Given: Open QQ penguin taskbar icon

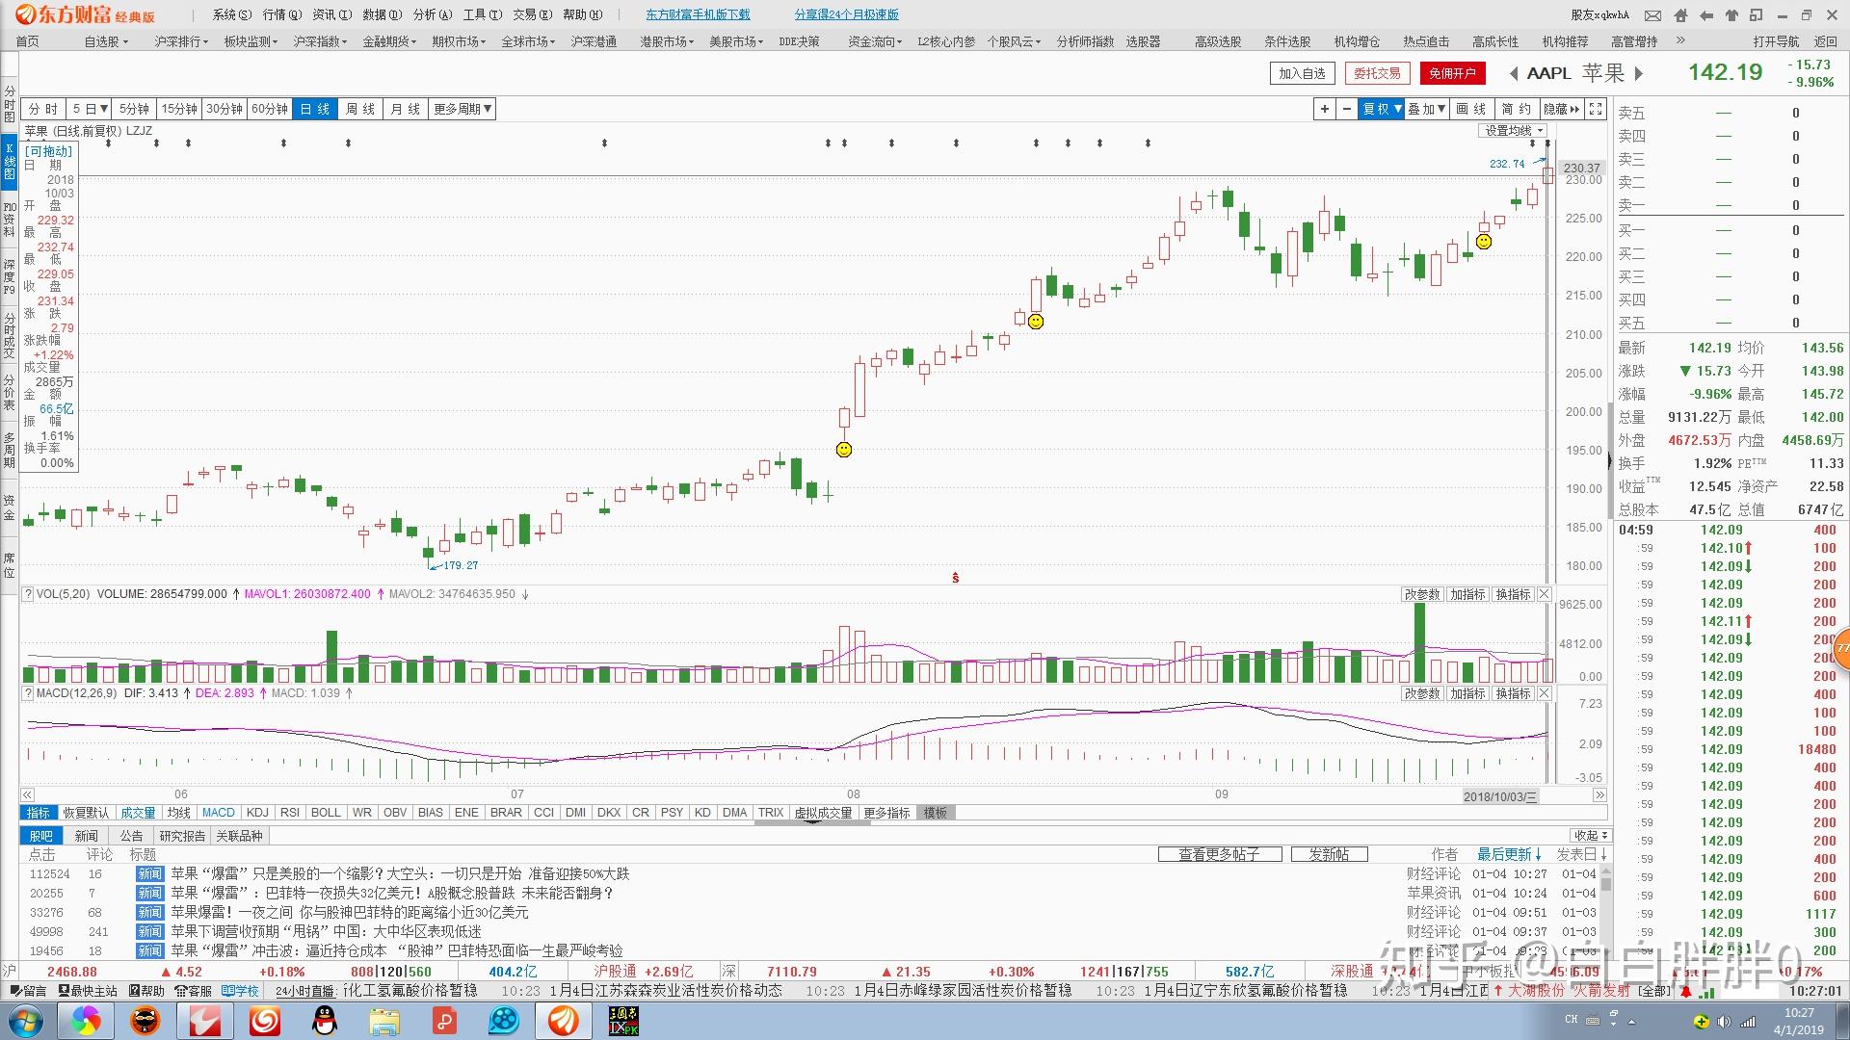Looking at the screenshot, I should pos(325,1021).
